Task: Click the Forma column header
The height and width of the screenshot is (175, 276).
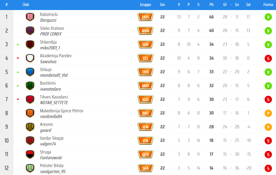Action: point(268,5)
